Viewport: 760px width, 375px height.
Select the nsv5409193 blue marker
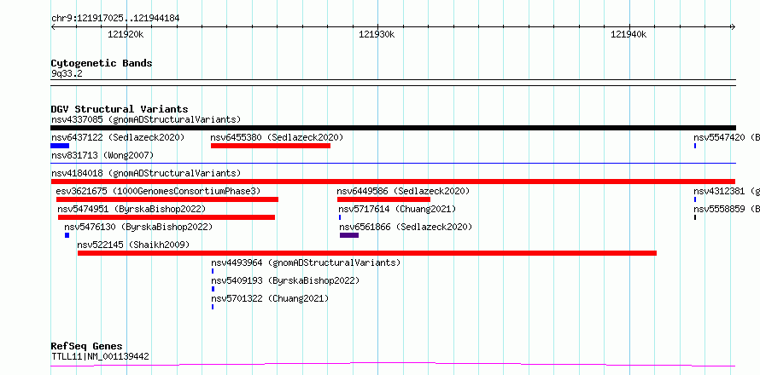[x=213, y=289]
